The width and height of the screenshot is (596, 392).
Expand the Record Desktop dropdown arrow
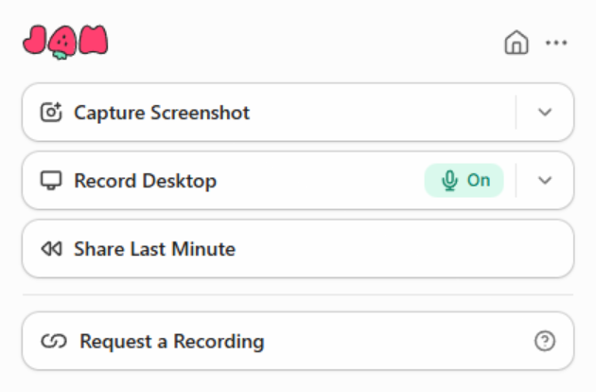(x=544, y=180)
